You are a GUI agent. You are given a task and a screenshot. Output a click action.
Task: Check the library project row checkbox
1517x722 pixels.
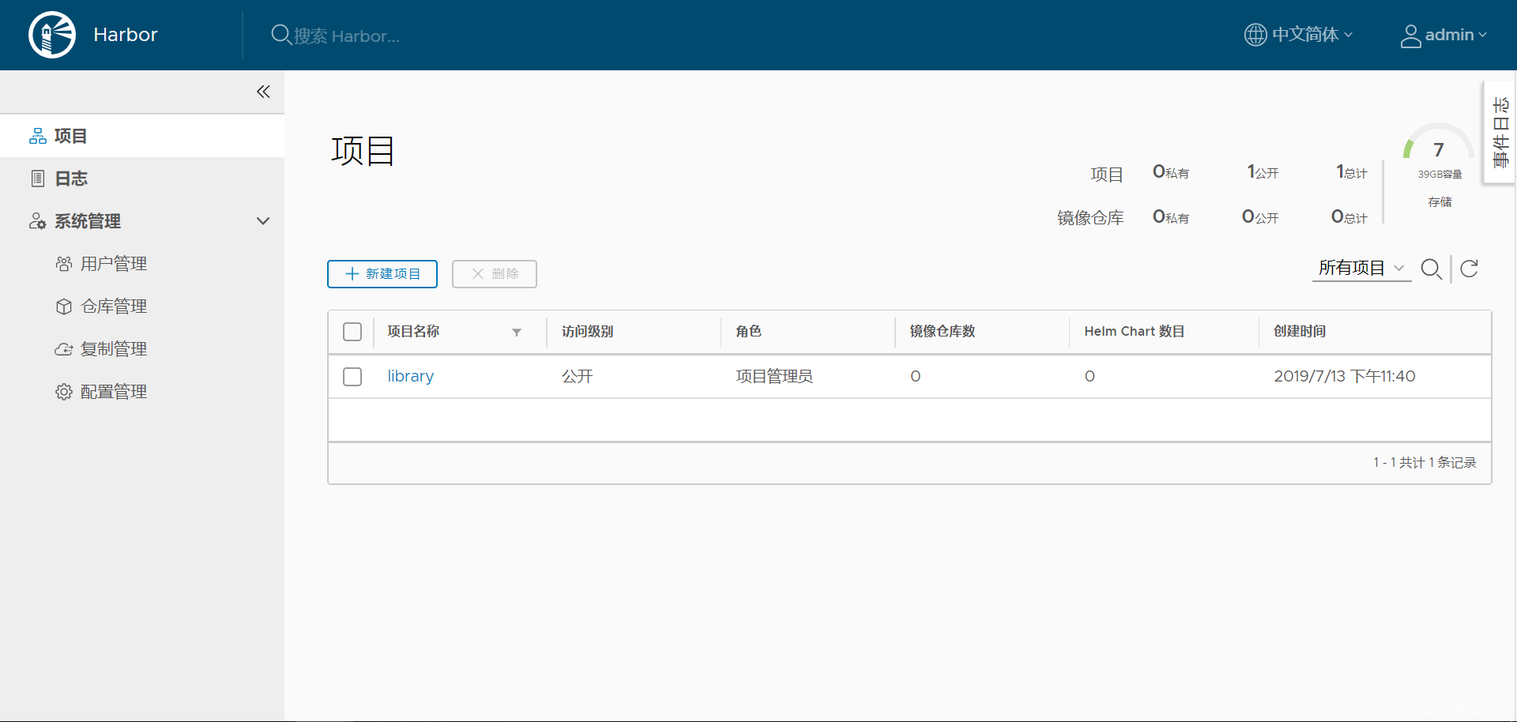point(352,377)
